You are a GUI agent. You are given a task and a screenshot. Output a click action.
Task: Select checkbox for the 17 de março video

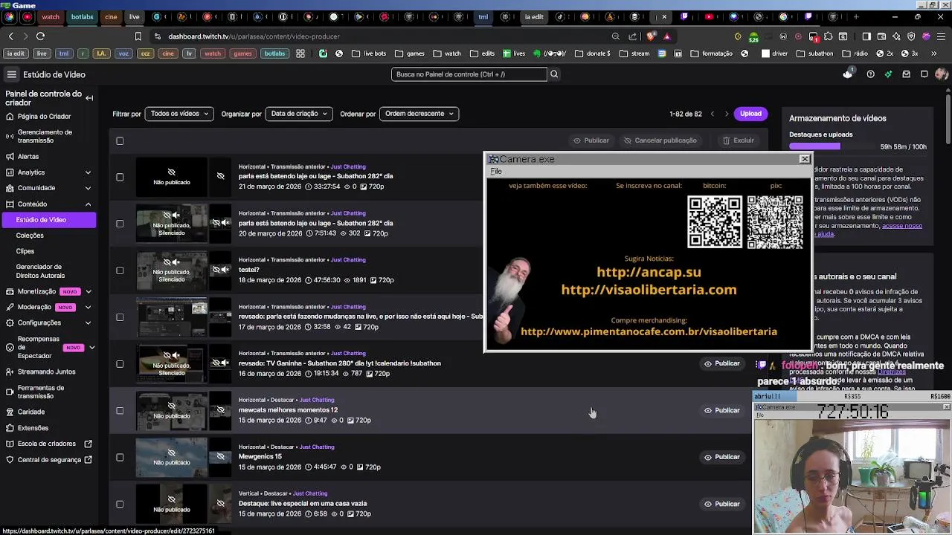pos(120,317)
